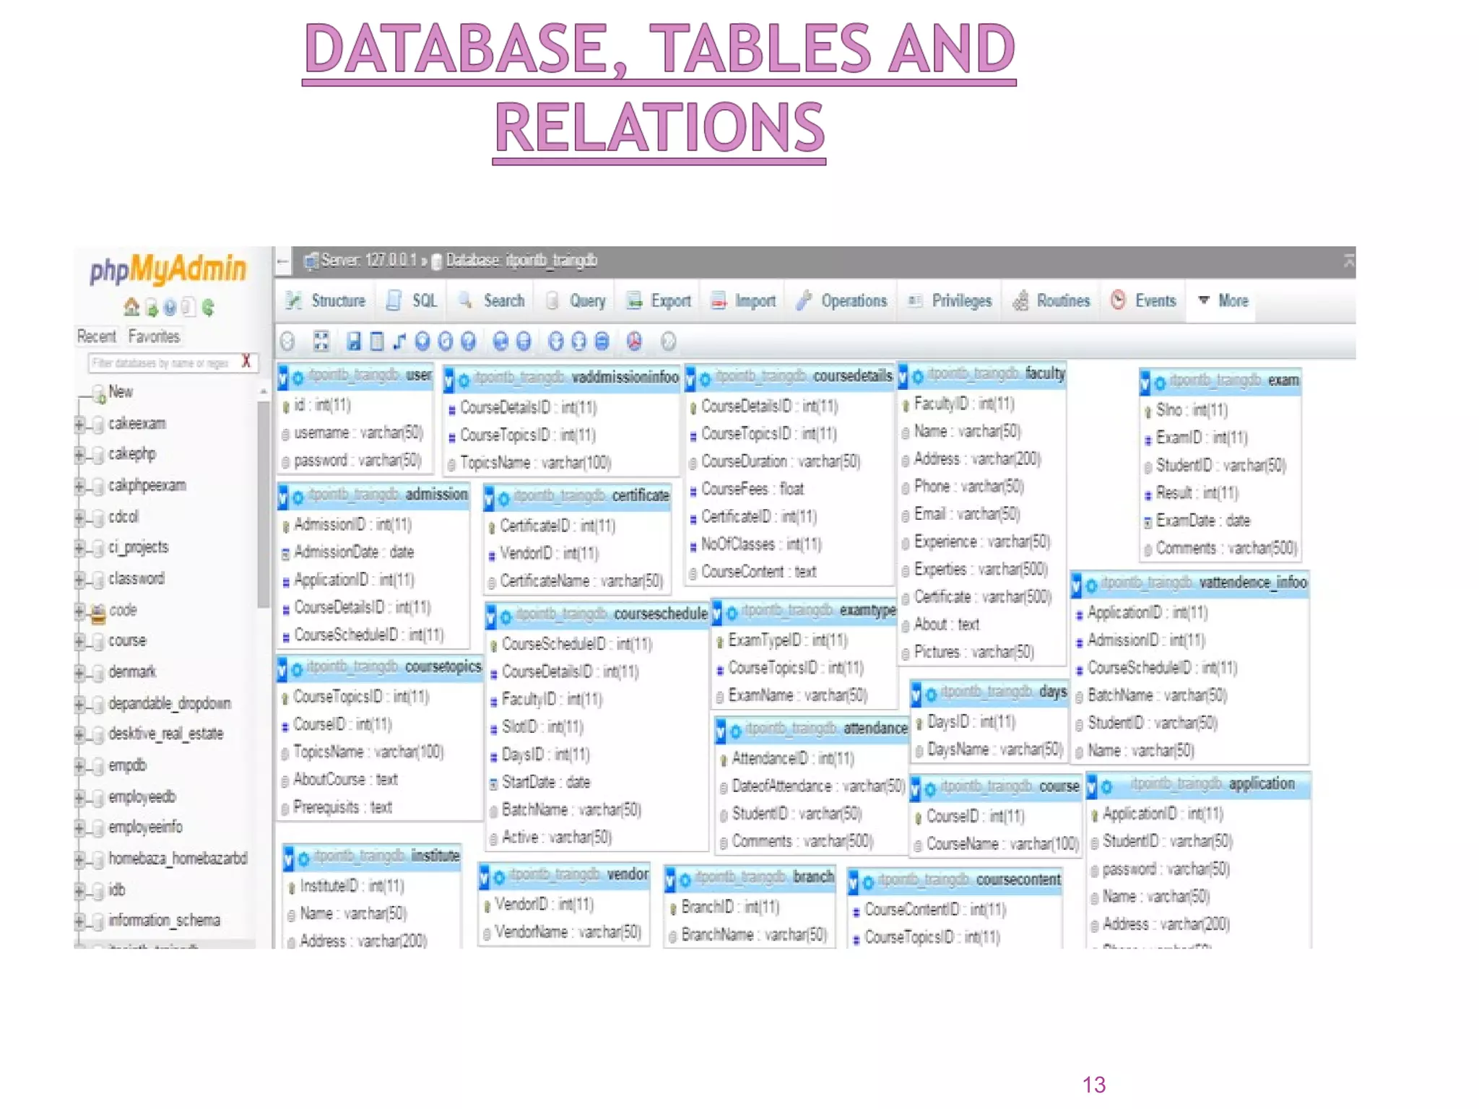Viewport: 1479px width, 1109px height.
Task: Toggle visibility box on courseschedule table header
Action: (491, 616)
